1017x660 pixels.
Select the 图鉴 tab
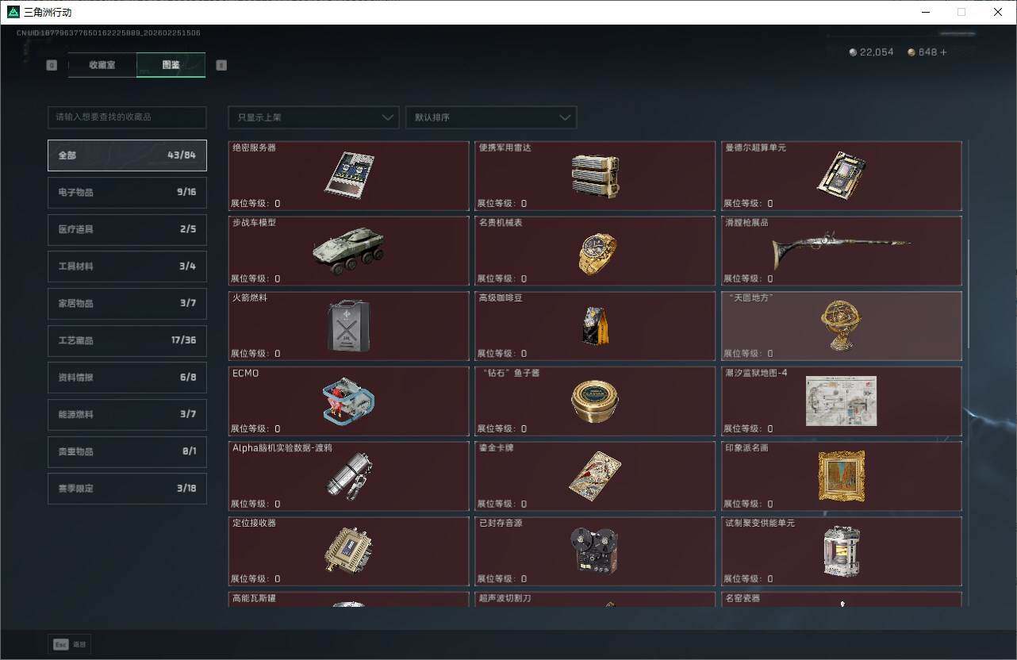[x=171, y=65]
